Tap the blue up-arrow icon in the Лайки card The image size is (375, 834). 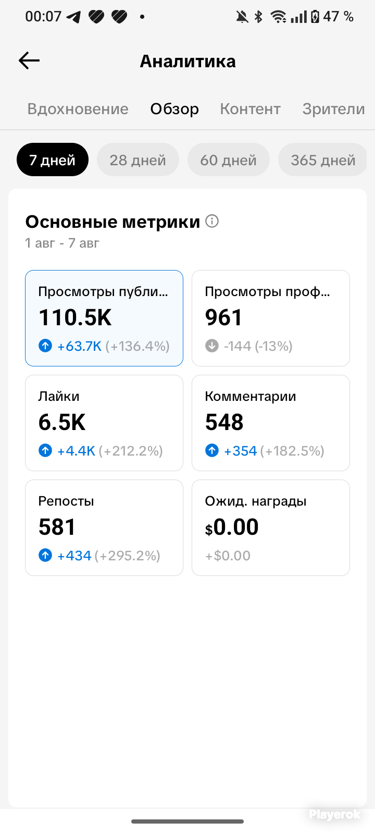[45, 450]
